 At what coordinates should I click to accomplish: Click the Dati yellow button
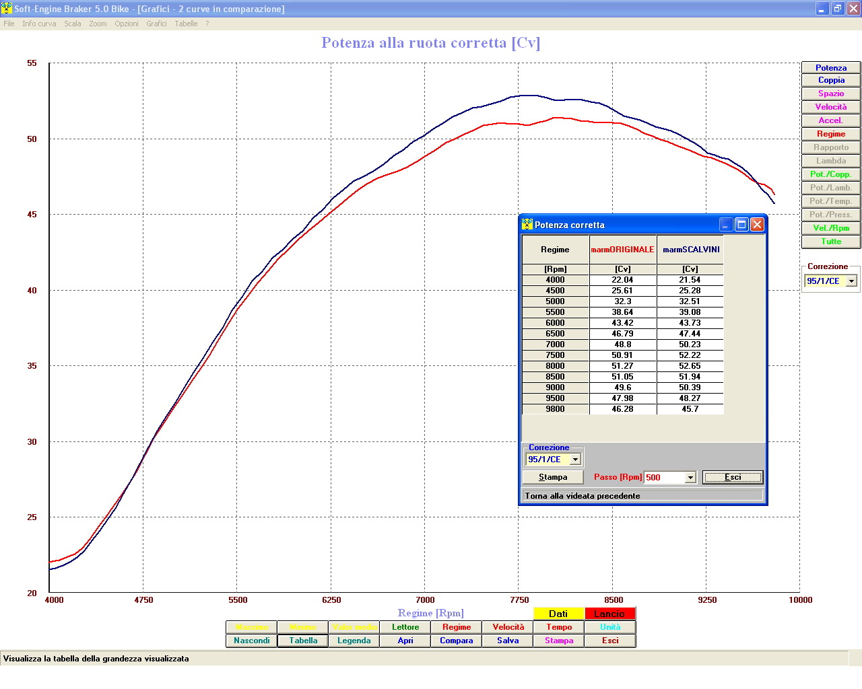coord(558,614)
